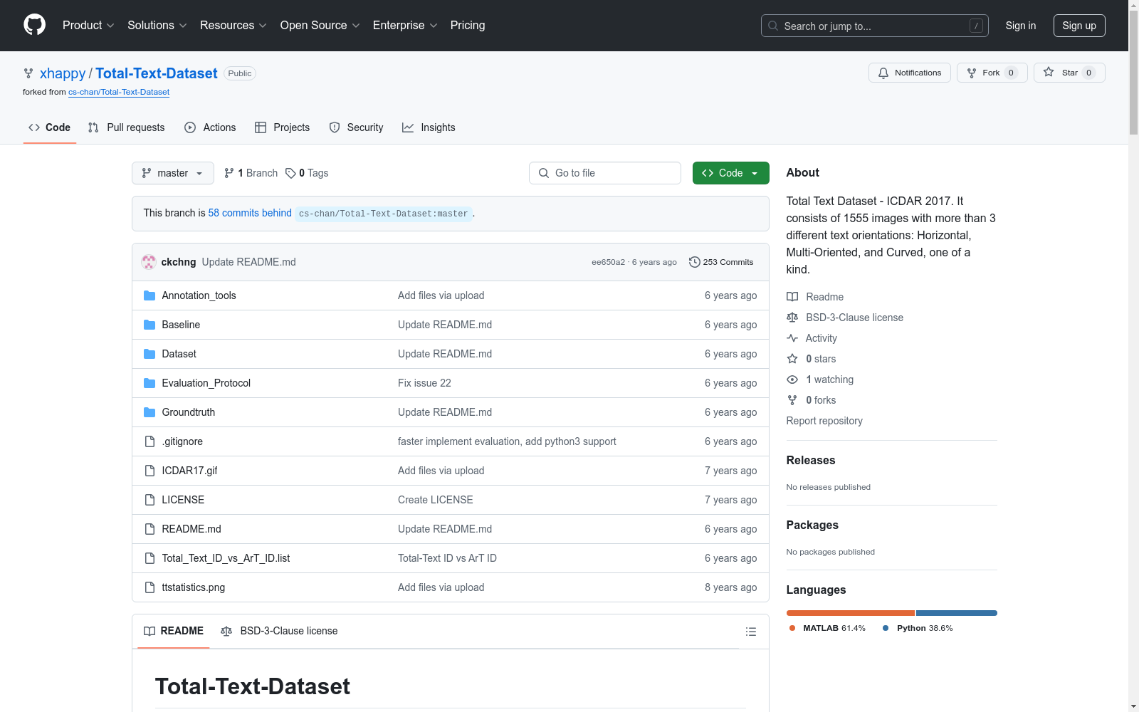This screenshot has width=1139, height=712.
Task: Open the cs-chan/Total-Text-Dataset fork source link
Action: click(x=119, y=92)
